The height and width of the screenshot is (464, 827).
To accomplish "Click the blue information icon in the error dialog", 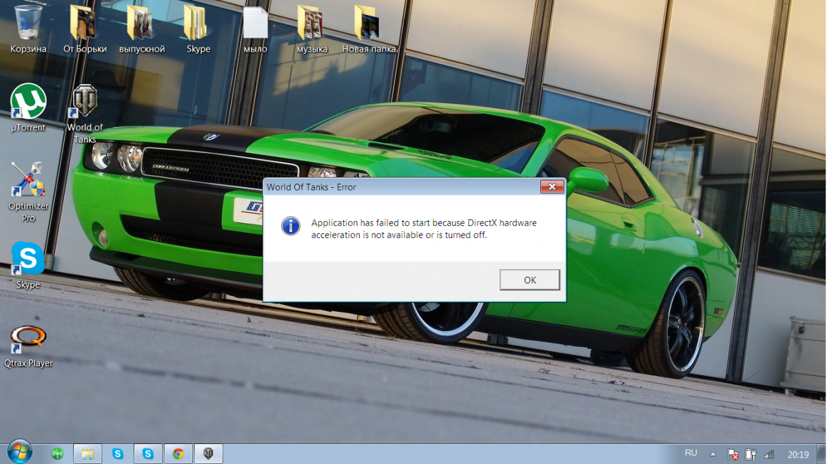I will tap(291, 226).
